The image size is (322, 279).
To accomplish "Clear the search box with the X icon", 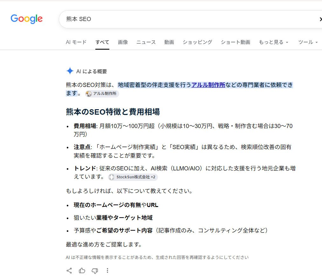I will [320, 19].
